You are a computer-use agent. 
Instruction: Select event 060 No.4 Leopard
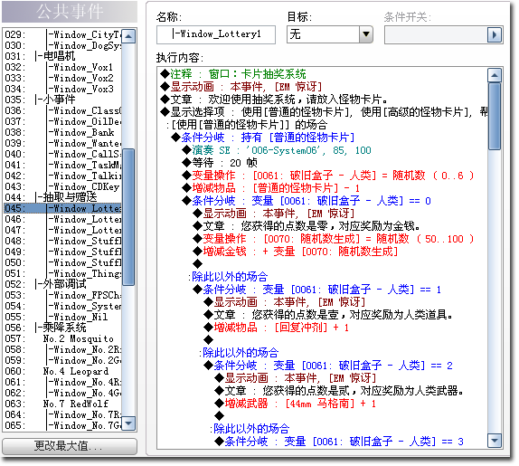63,371
